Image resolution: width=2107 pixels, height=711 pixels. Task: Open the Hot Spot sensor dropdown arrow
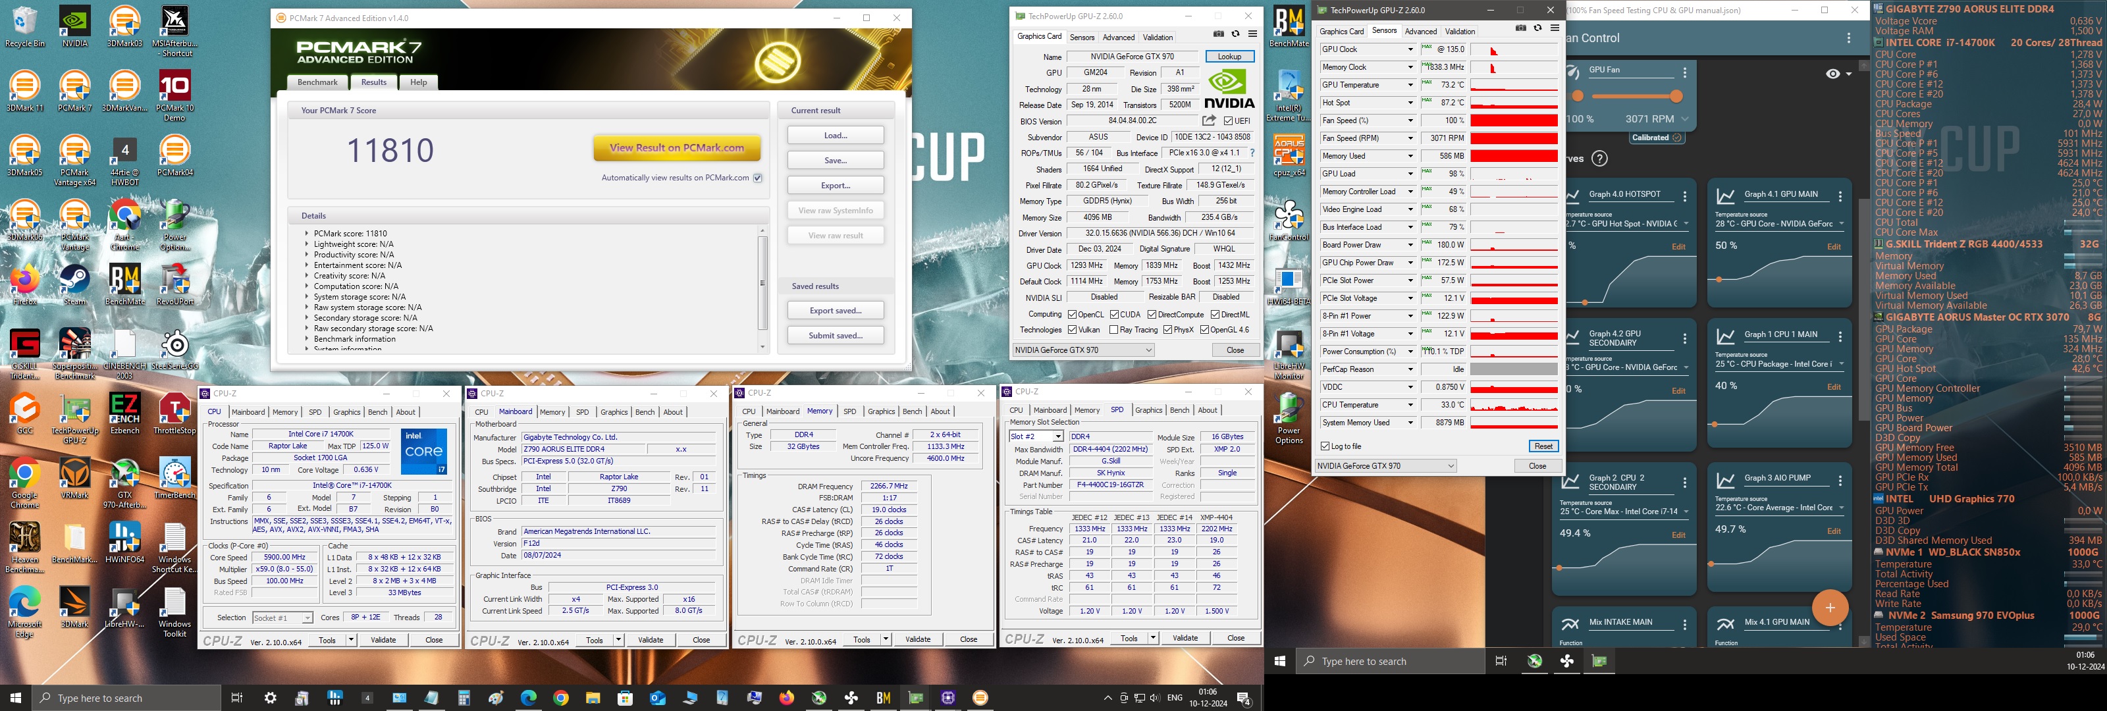[x=1410, y=103]
